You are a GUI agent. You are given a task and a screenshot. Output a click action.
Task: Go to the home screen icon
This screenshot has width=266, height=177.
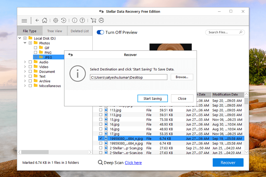pyautogui.click(x=44, y=20)
